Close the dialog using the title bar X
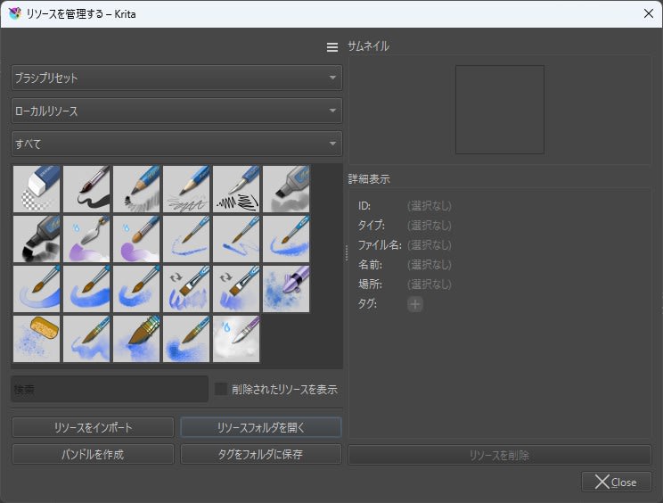The width and height of the screenshot is (663, 503). pos(648,13)
